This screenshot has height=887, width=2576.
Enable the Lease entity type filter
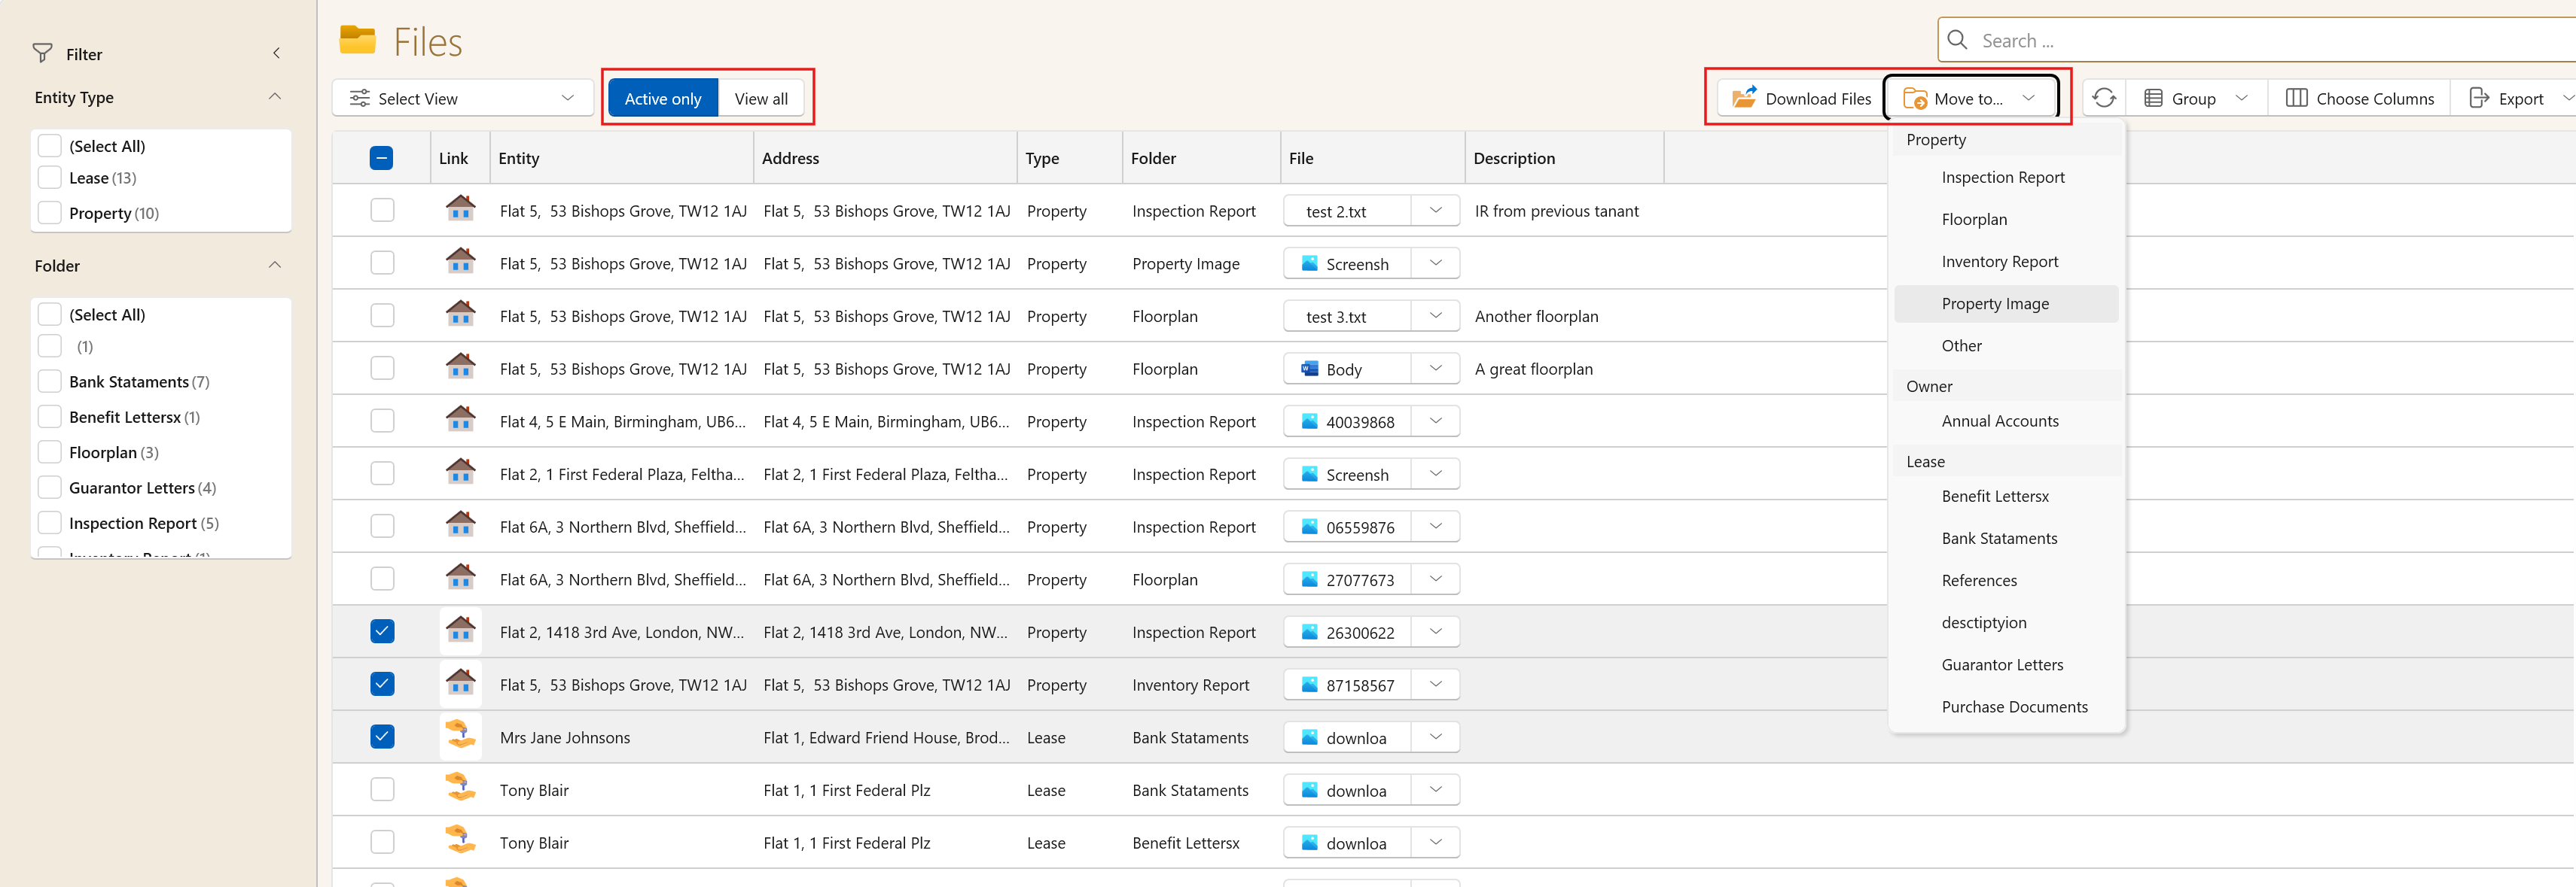pyautogui.click(x=50, y=178)
